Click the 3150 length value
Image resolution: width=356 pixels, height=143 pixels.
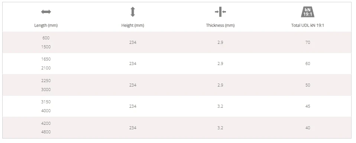tap(46, 102)
